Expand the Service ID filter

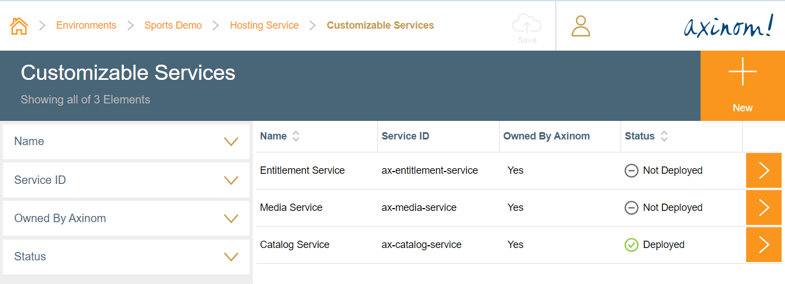[x=231, y=180]
